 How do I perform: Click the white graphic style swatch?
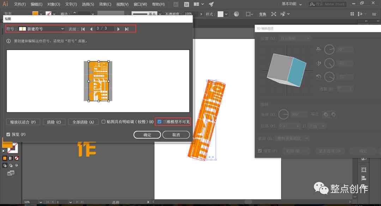pyautogui.click(x=220, y=14)
